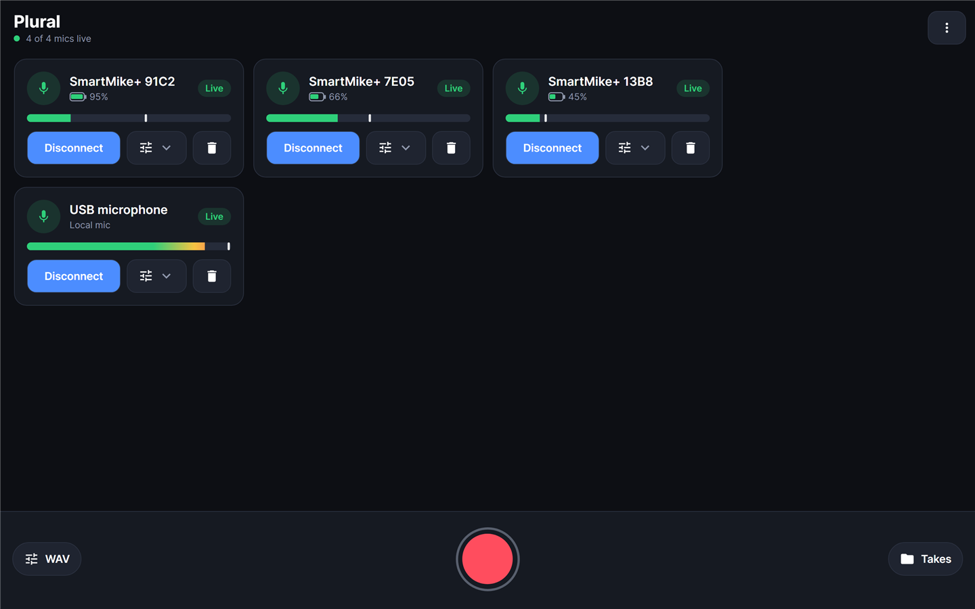Remove the USB microphone with trash icon
Viewport: 975px width, 609px height.
[212, 276]
